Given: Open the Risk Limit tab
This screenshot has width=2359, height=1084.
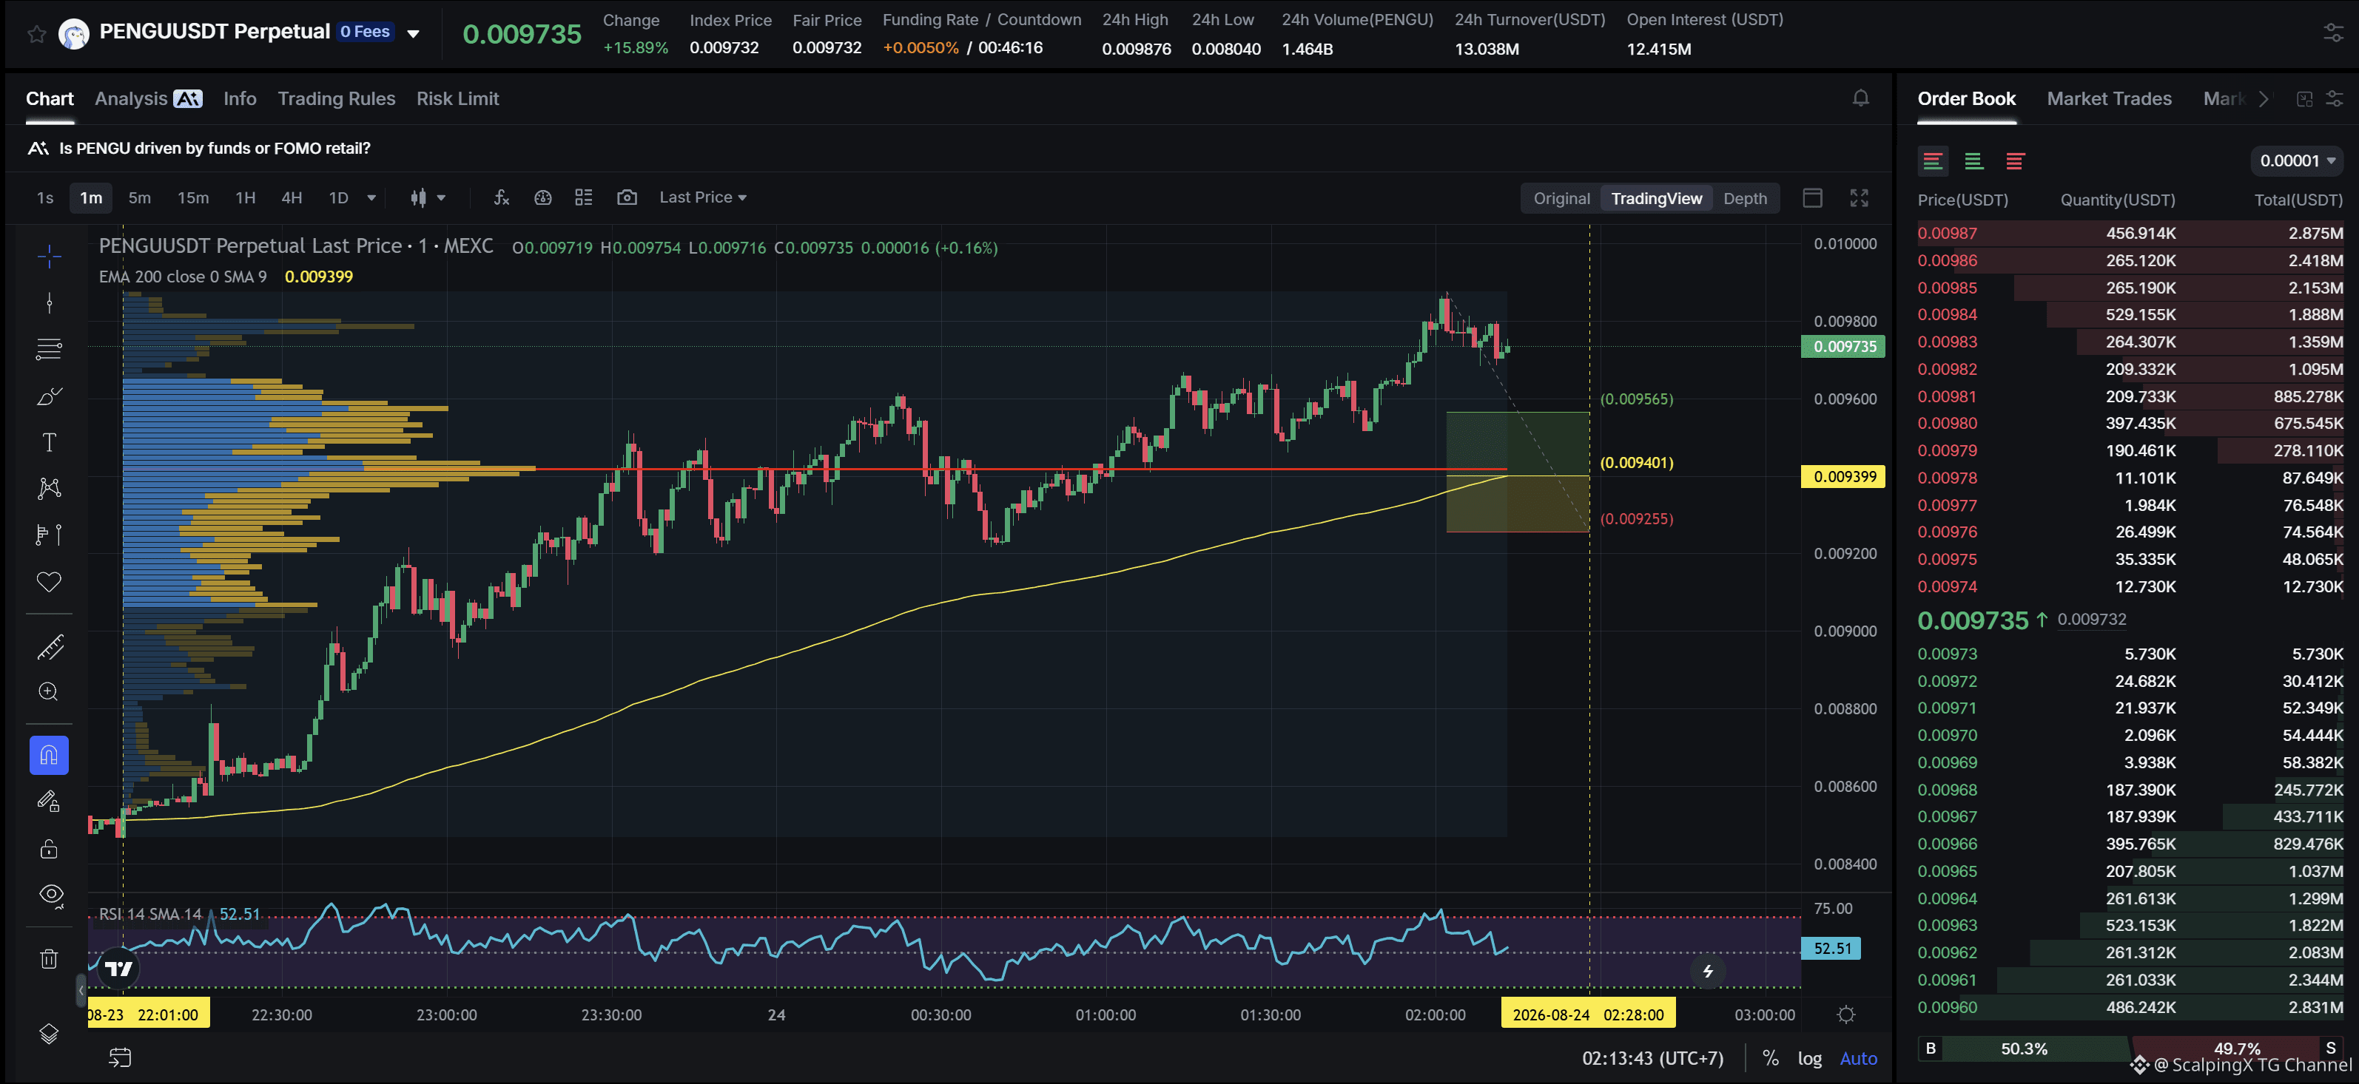Looking at the screenshot, I should point(458,99).
